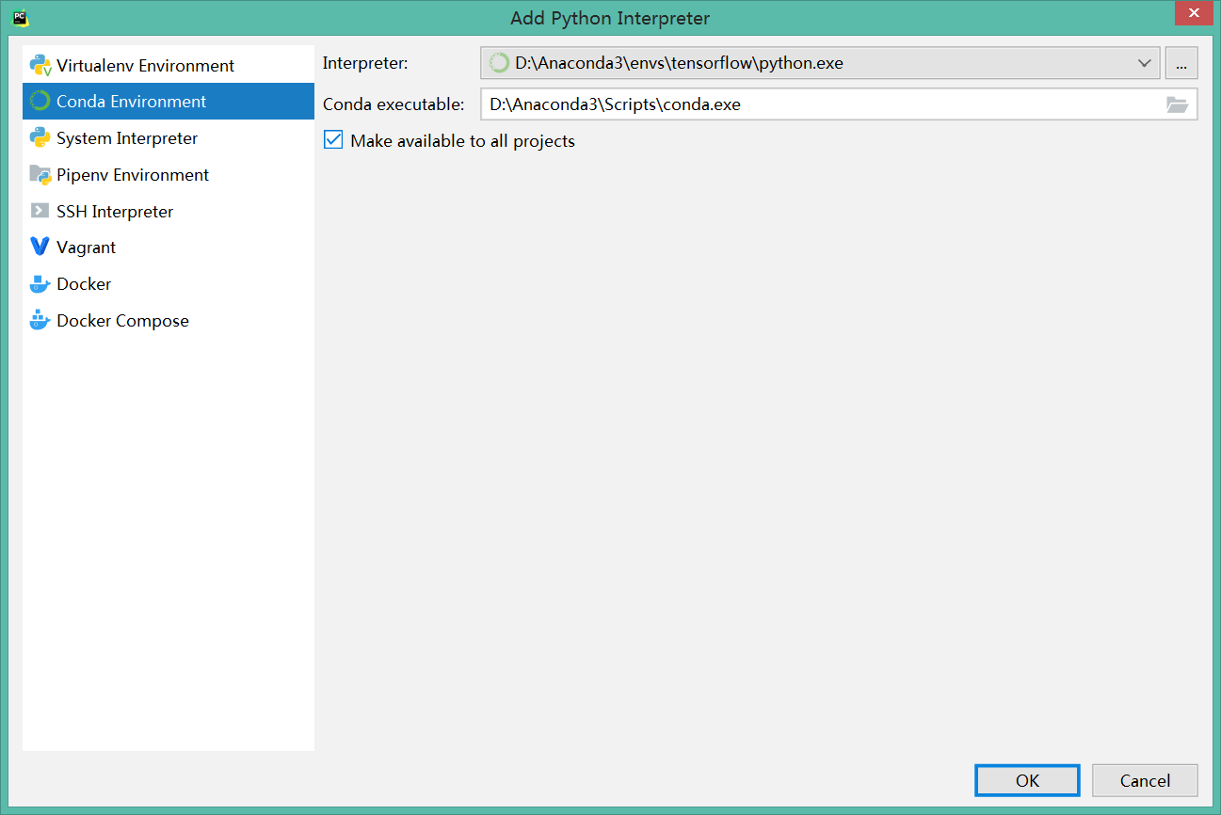Confirm with the OK button

1027,780
